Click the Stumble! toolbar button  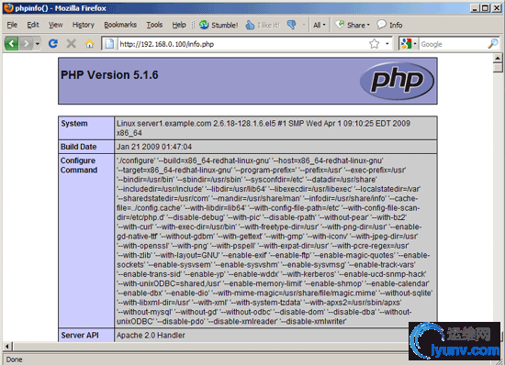coord(219,25)
